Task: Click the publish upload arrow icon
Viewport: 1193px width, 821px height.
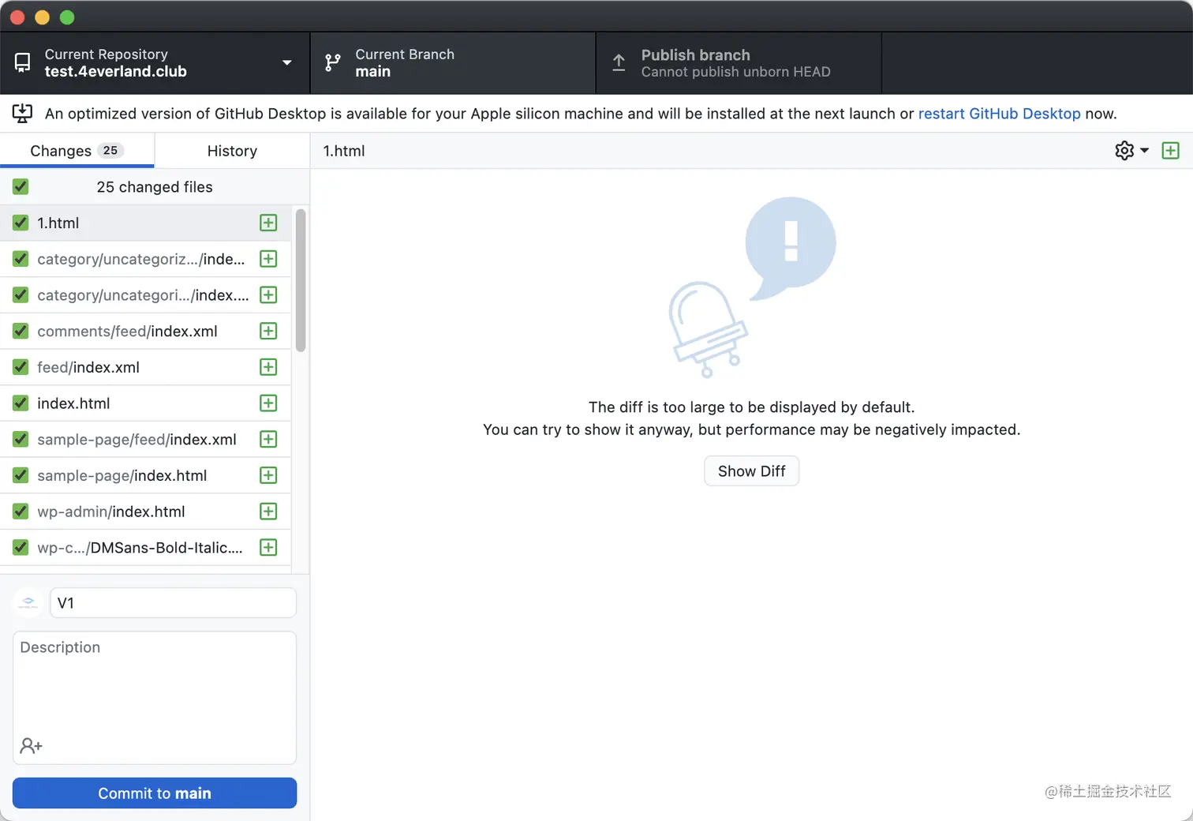Action: [619, 62]
